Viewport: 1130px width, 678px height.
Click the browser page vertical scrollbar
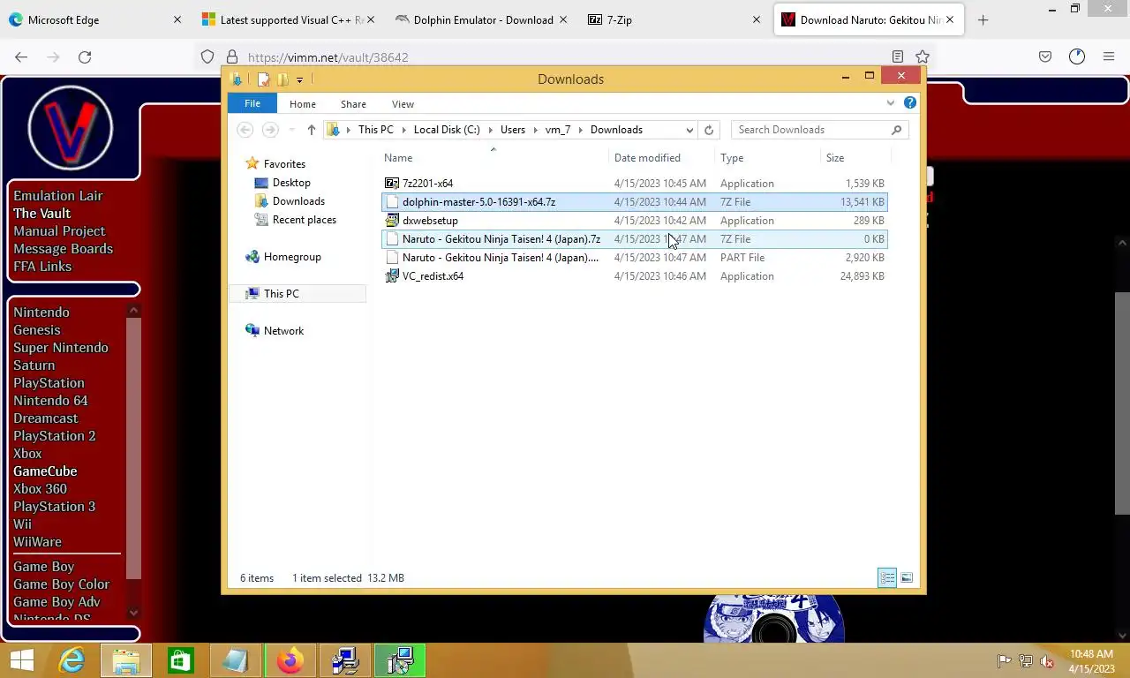point(1122,402)
